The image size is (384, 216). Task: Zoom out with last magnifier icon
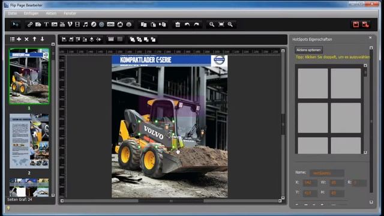230,24
